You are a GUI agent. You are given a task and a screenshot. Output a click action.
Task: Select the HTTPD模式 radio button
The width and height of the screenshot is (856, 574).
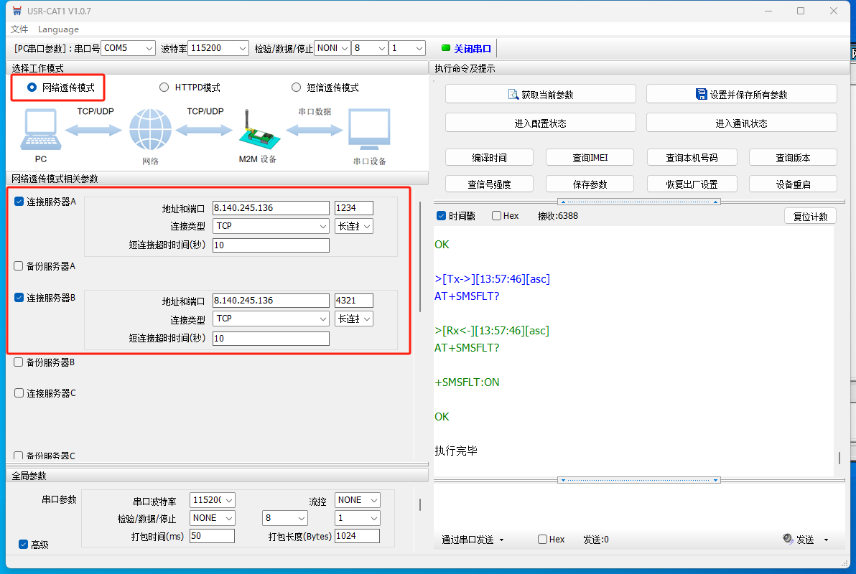tap(164, 88)
